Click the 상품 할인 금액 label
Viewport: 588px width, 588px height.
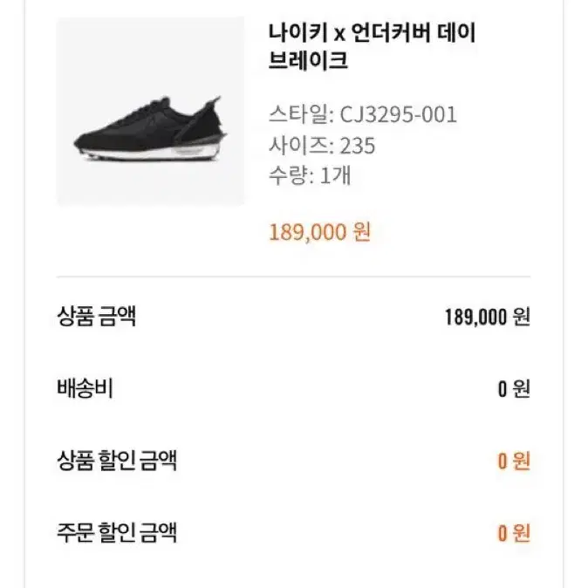point(117,461)
